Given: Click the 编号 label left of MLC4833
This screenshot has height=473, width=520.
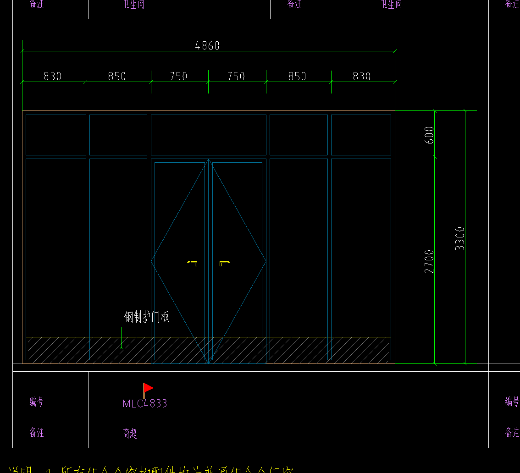Looking at the screenshot, I should 37,401.
